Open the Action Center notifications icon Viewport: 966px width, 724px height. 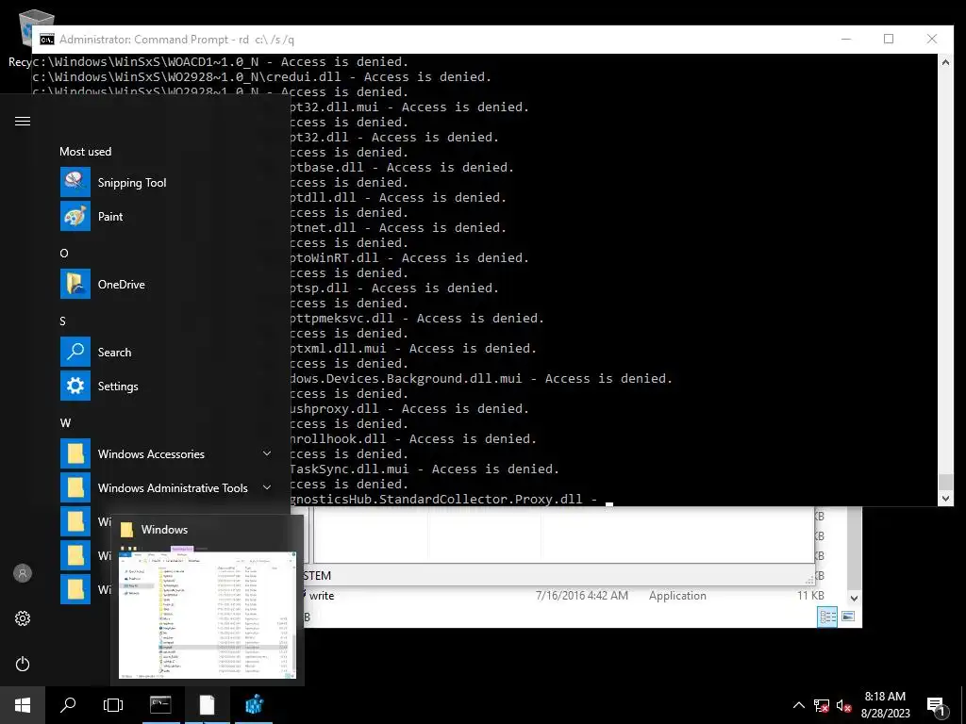tap(937, 706)
